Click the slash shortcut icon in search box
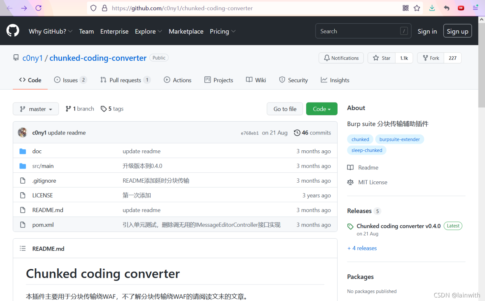Screen dimensions: 485x301 pyautogui.click(x=404, y=31)
